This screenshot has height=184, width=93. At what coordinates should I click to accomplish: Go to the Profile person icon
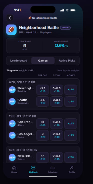[72, 168]
